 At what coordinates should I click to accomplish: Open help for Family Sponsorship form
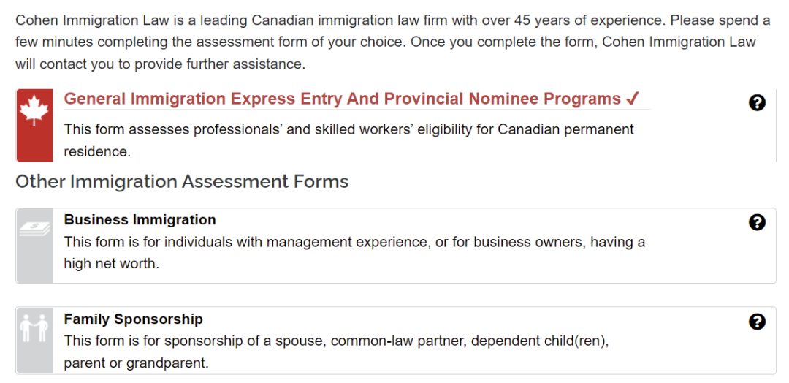757,321
